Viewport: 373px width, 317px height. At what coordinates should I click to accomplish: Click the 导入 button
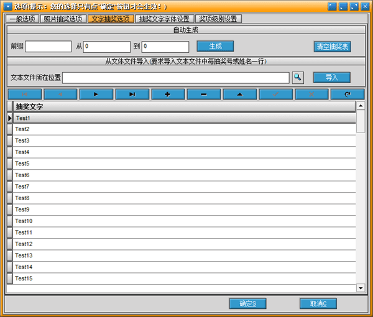point(331,77)
